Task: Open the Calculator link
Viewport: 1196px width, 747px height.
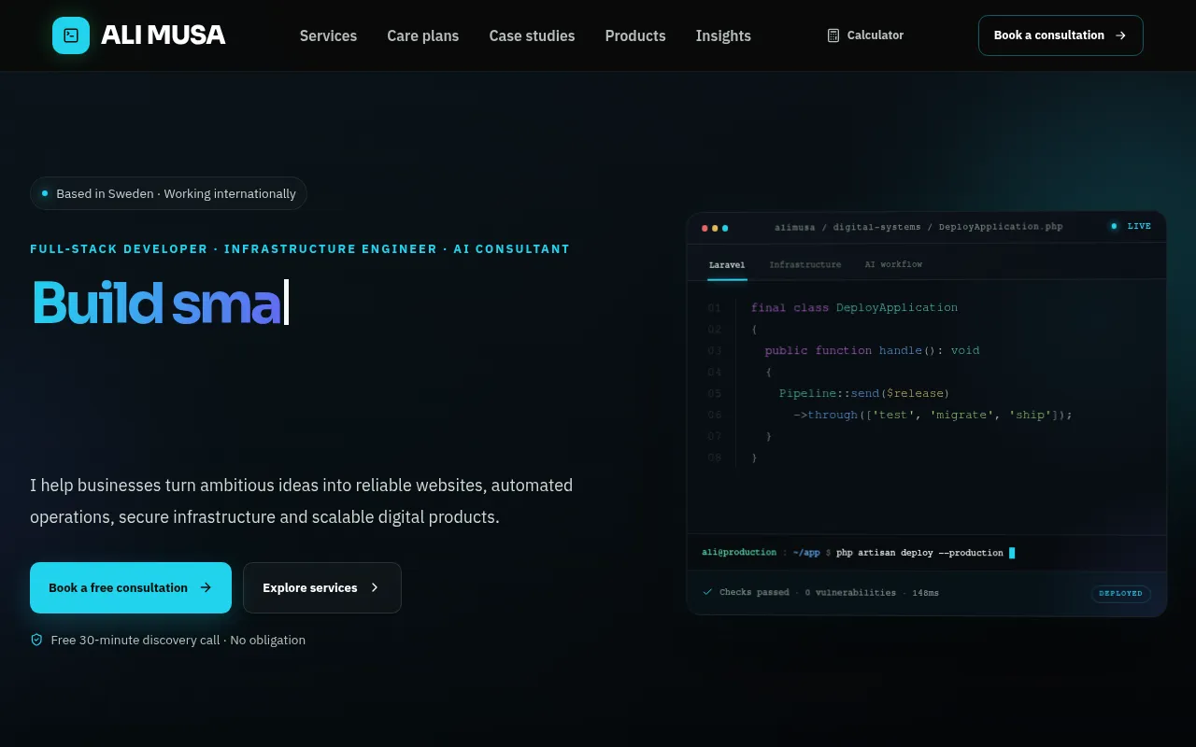Action: [865, 35]
